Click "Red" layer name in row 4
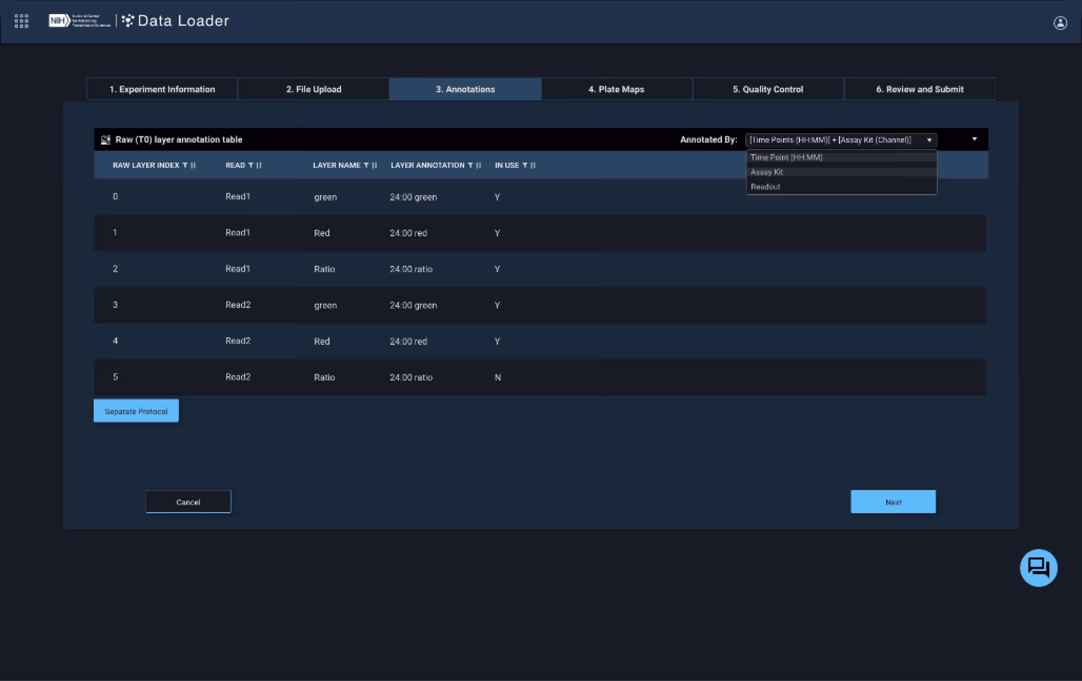1082x681 pixels. pos(322,341)
